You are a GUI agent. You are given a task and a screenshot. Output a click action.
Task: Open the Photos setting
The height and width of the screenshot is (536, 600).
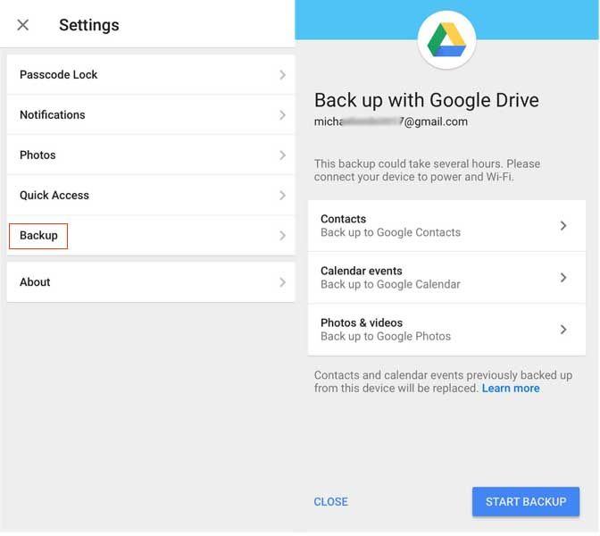click(x=151, y=155)
